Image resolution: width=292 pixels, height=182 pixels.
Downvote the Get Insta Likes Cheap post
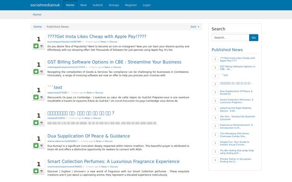(x=41, y=46)
